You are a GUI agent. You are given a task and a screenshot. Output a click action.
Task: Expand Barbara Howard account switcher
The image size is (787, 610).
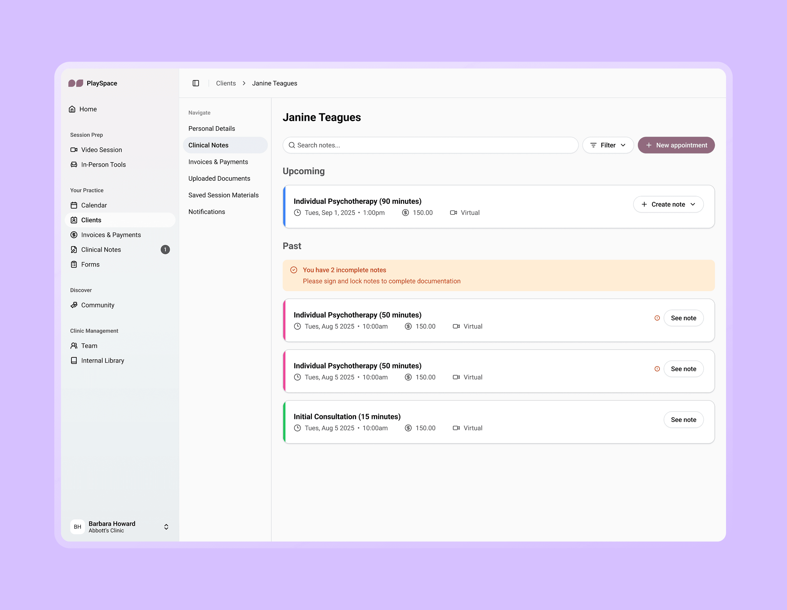[166, 527]
